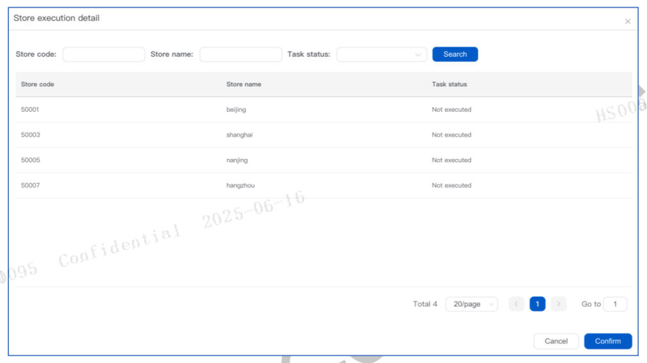Click Not executed status for nanjing

pos(451,160)
